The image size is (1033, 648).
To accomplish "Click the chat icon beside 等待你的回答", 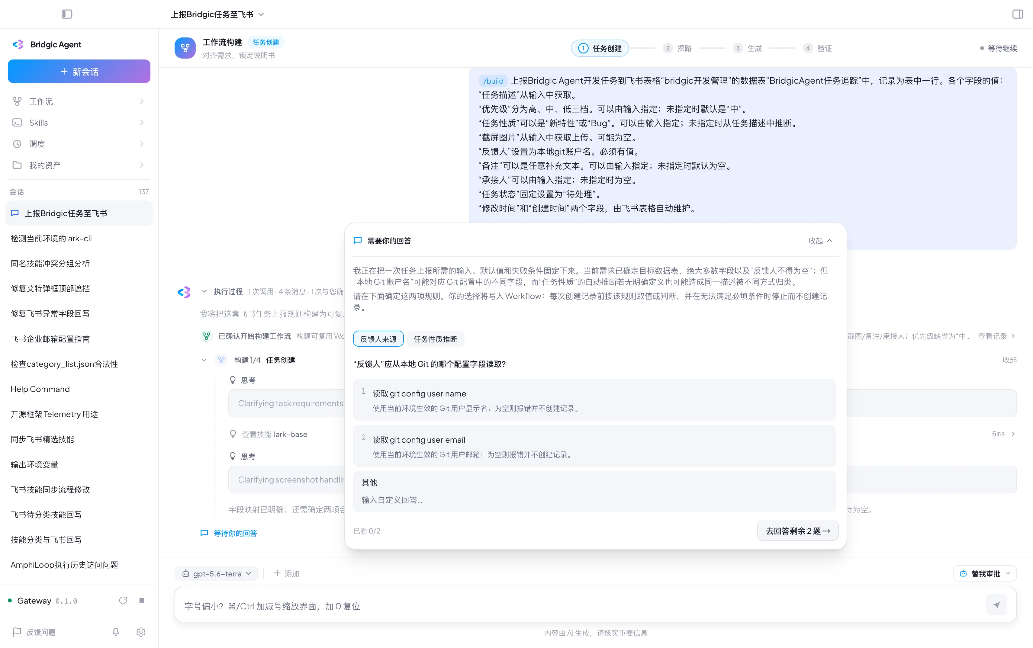I will pyautogui.click(x=204, y=533).
